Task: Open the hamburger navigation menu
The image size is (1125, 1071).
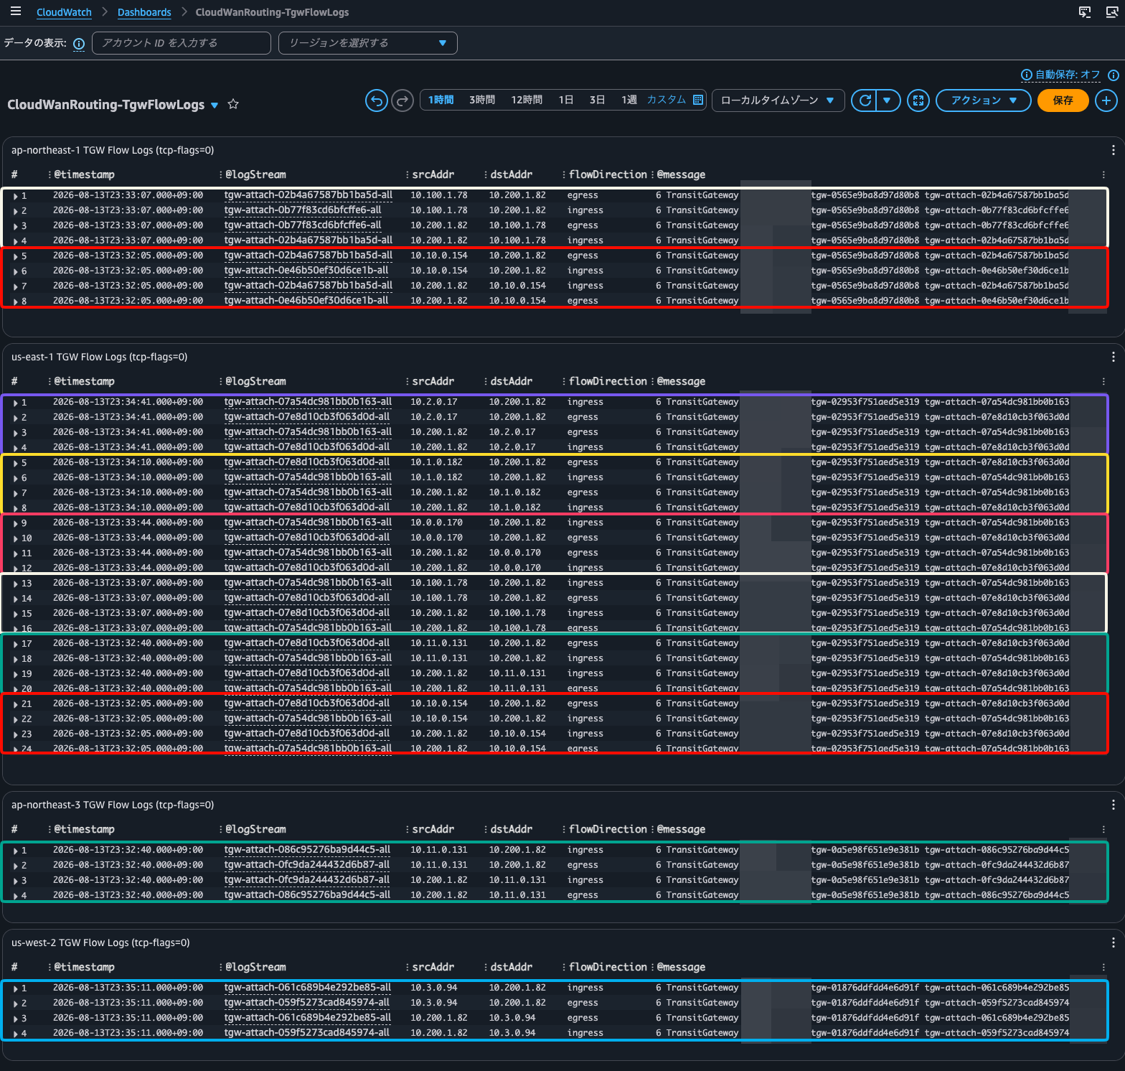Action: click(16, 11)
